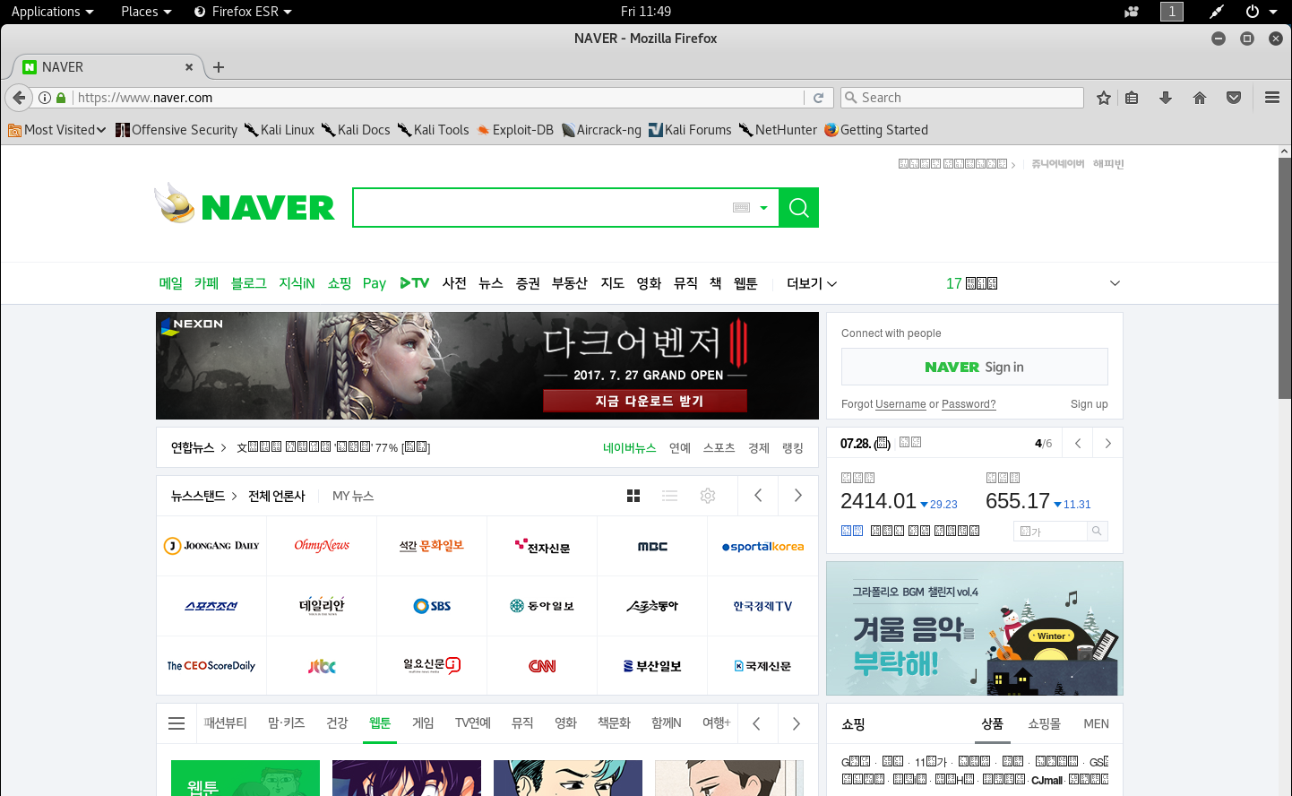Open the OhmyNews publisher logo
1292x796 pixels.
click(x=322, y=546)
